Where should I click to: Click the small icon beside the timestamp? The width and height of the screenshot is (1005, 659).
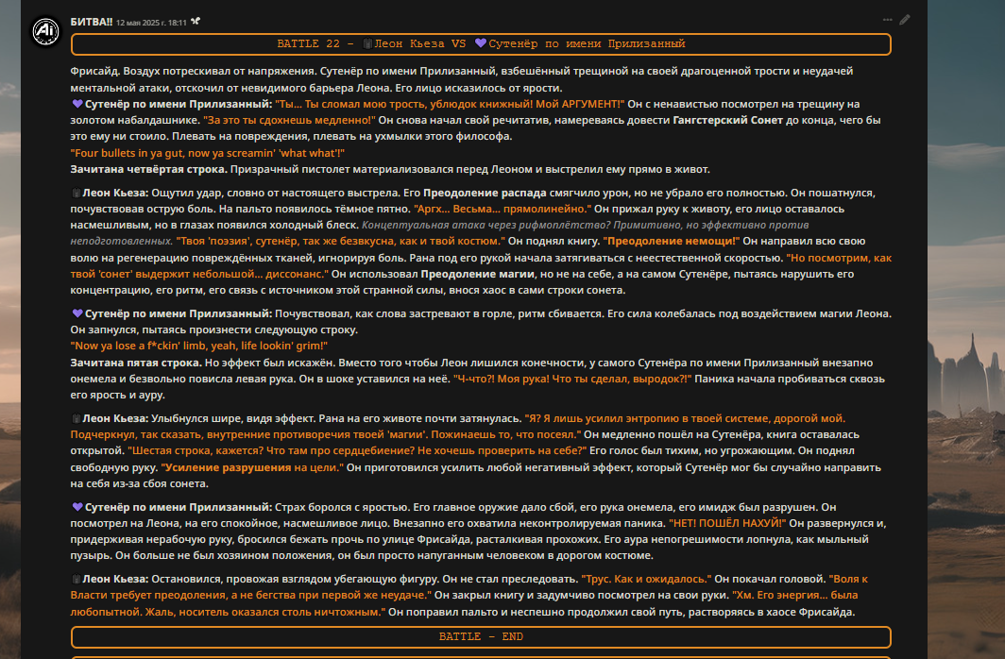(196, 21)
